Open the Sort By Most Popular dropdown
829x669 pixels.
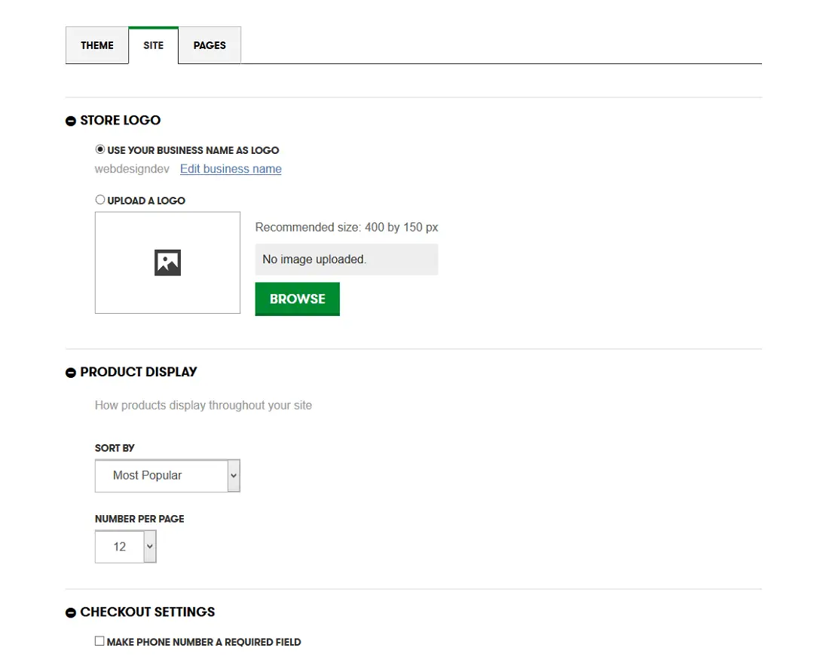[167, 476]
